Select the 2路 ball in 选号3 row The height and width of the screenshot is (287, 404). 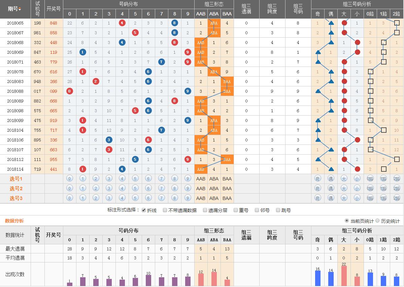[x=396, y=198]
